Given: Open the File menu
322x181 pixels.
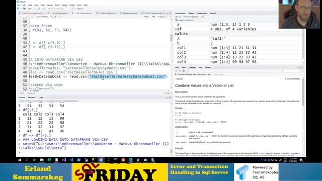Looking at the screenshot, I should tap(19, 5).
